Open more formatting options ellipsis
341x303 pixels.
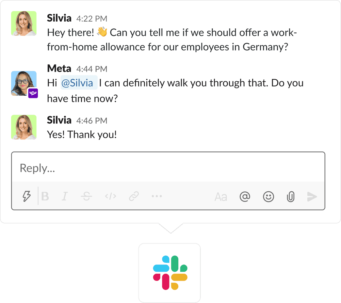click(157, 196)
